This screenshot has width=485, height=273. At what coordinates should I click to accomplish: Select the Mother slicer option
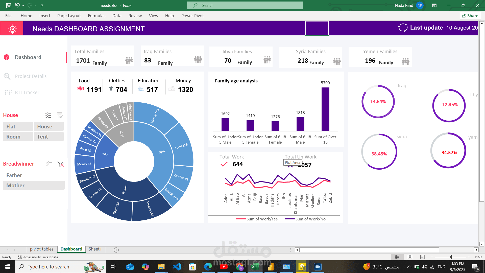[34, 185]
